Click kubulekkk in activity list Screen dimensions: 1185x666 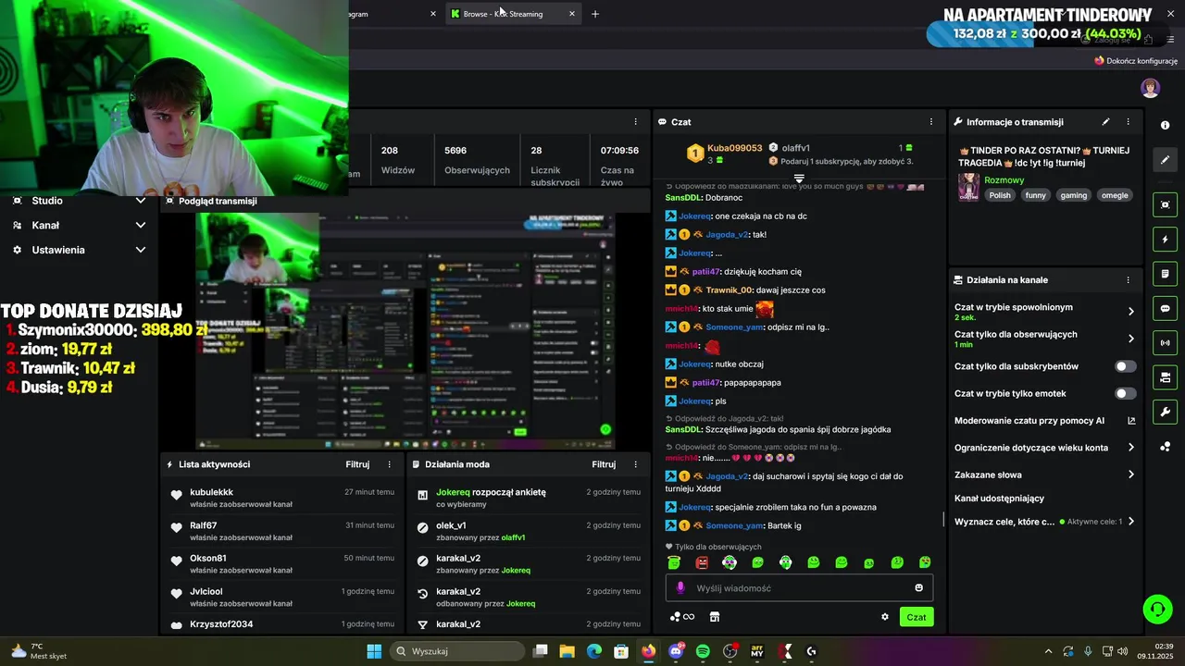coord(212,492)
